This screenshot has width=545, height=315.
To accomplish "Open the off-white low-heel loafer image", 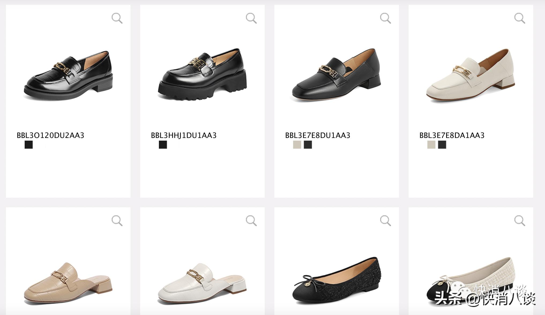I will point(471,75).
